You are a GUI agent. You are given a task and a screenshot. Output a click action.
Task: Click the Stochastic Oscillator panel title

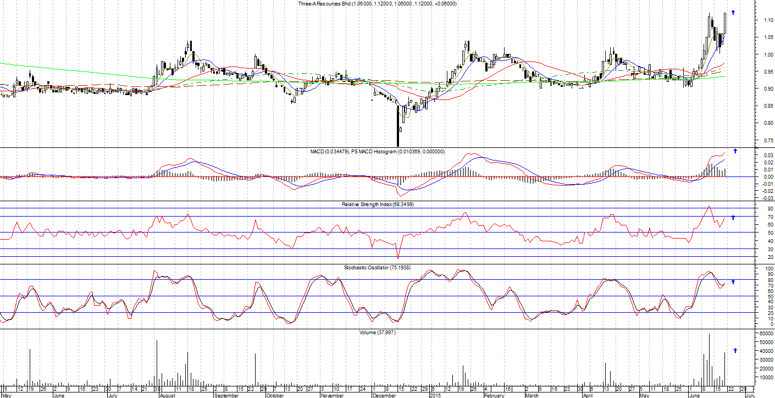[x=377, y=267]
